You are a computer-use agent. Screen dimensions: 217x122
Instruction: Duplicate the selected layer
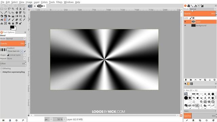pos(205,80)
